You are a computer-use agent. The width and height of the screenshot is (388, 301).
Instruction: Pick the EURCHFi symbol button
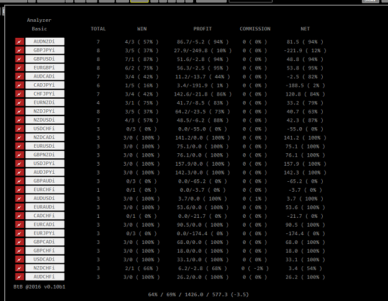pyautogui.click(x=45, y=189)
